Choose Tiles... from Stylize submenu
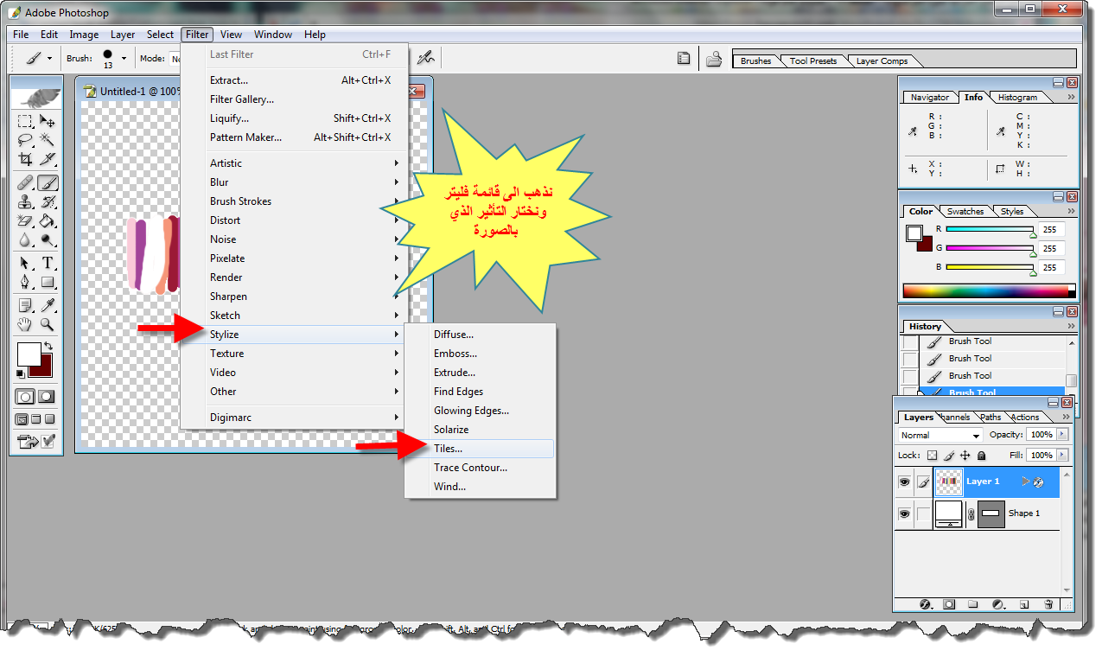The image size is (1102, 657). 448,449
